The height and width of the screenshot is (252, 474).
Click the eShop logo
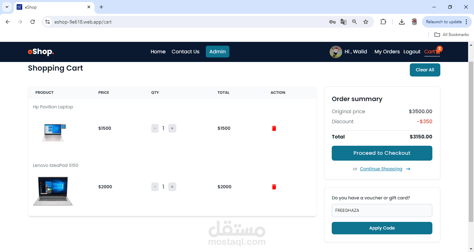[41, 52]
